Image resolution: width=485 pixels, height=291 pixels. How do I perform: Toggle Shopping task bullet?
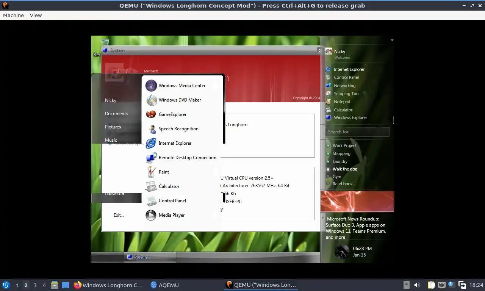(x=328, y=153)
